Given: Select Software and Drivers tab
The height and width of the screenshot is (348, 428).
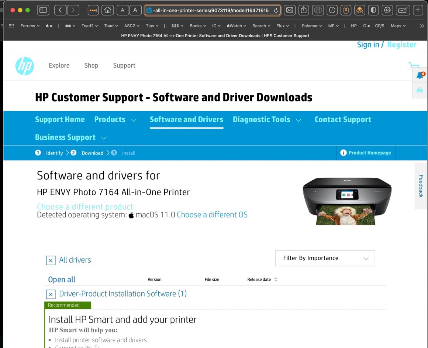Looking at the screenshot, I should point(186,119).
